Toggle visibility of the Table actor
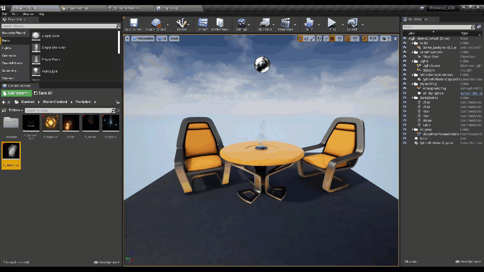The image size is (484, 272). 405,125
